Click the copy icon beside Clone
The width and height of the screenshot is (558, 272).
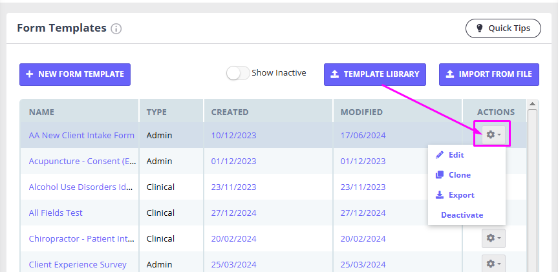click(x=440, y=174)
